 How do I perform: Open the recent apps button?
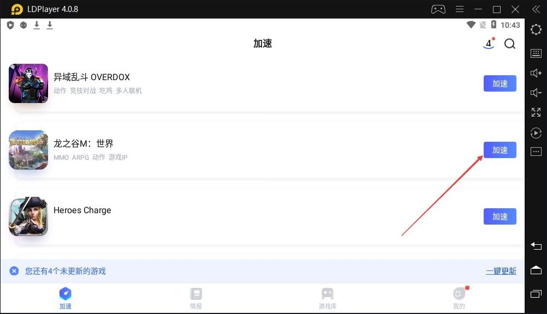tap(536, 294)
